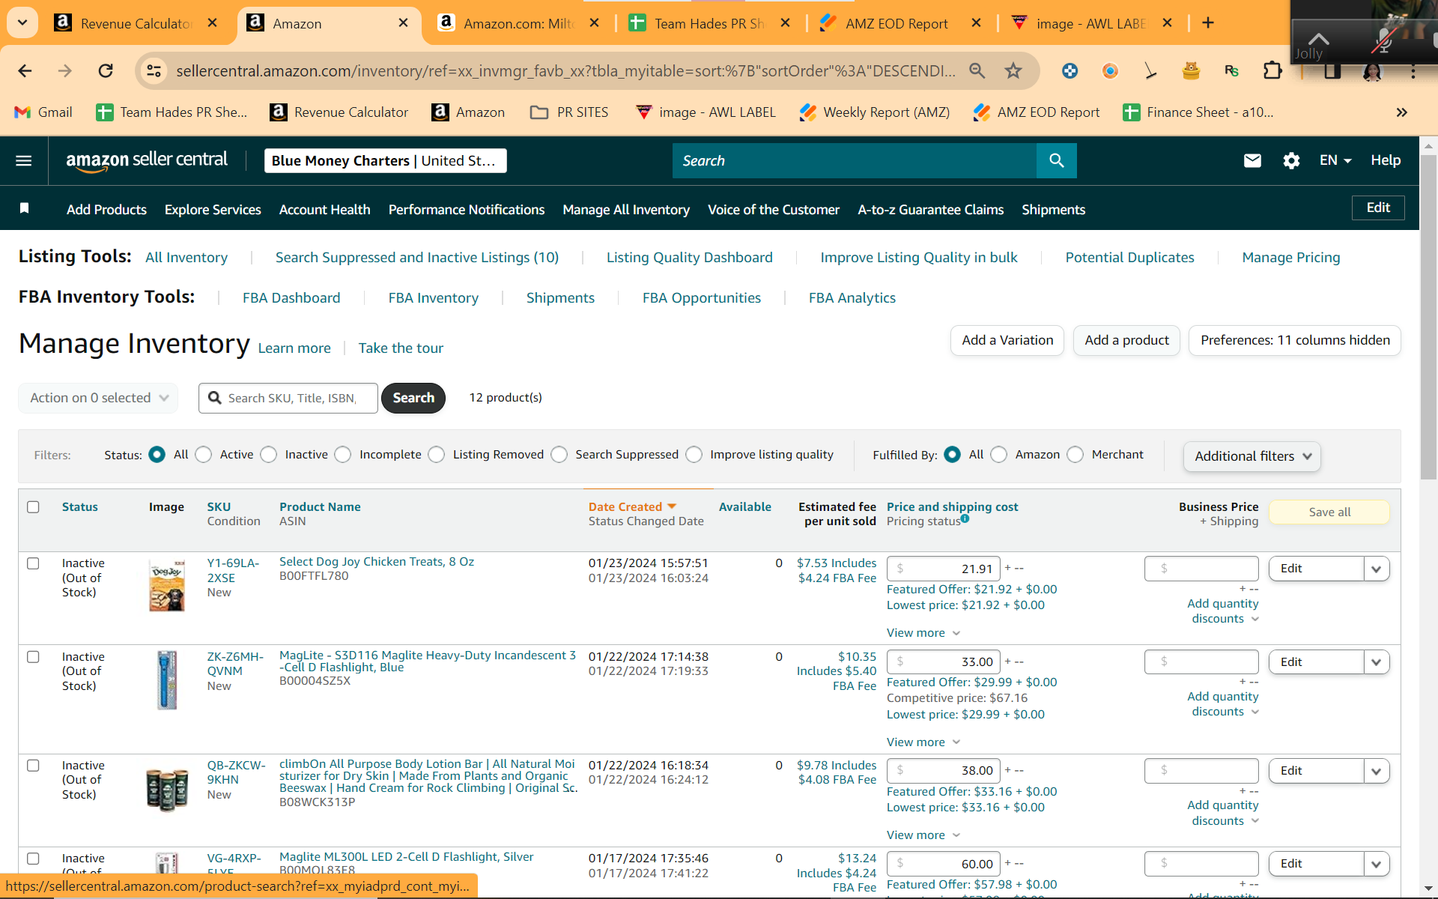
Task: Click the climbOn lotion bar thumbnail
Action: [x=166, y=789]
